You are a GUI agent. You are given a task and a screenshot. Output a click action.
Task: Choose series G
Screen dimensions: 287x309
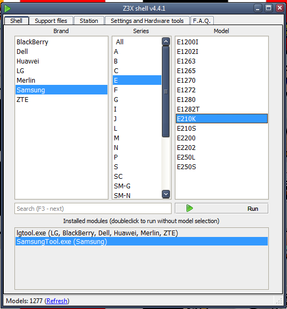point(137,99)
